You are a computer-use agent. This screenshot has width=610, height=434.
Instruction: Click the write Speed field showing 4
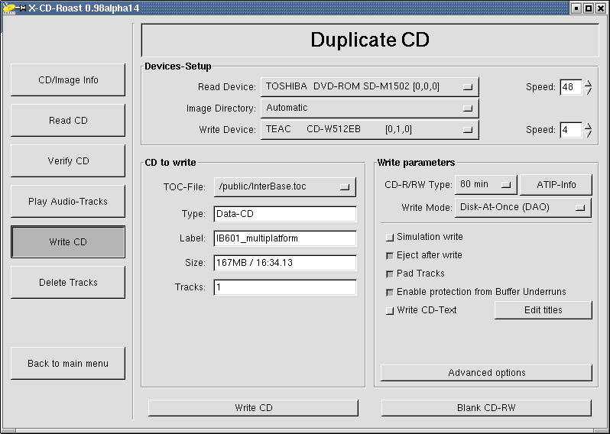tap(571, 129)
